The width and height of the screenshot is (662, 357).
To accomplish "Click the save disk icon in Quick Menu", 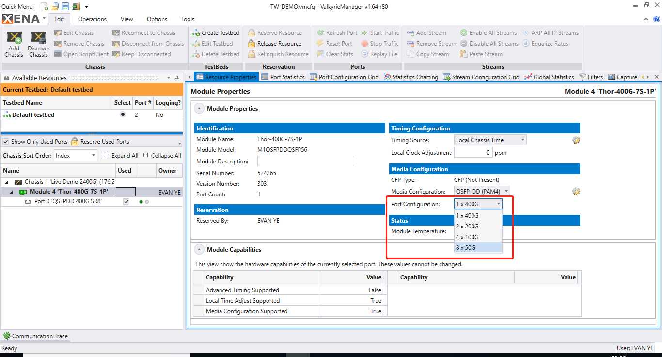I will point(65,6).
